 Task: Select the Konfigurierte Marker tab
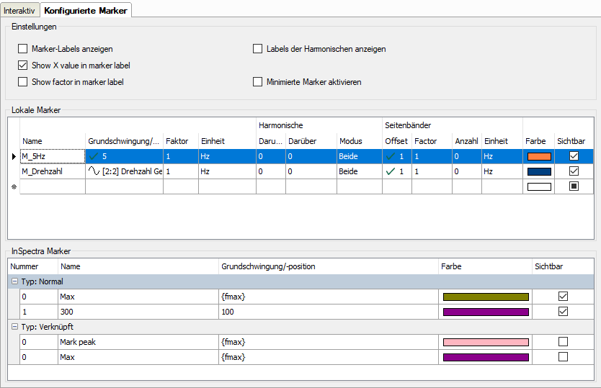[85, 9]
